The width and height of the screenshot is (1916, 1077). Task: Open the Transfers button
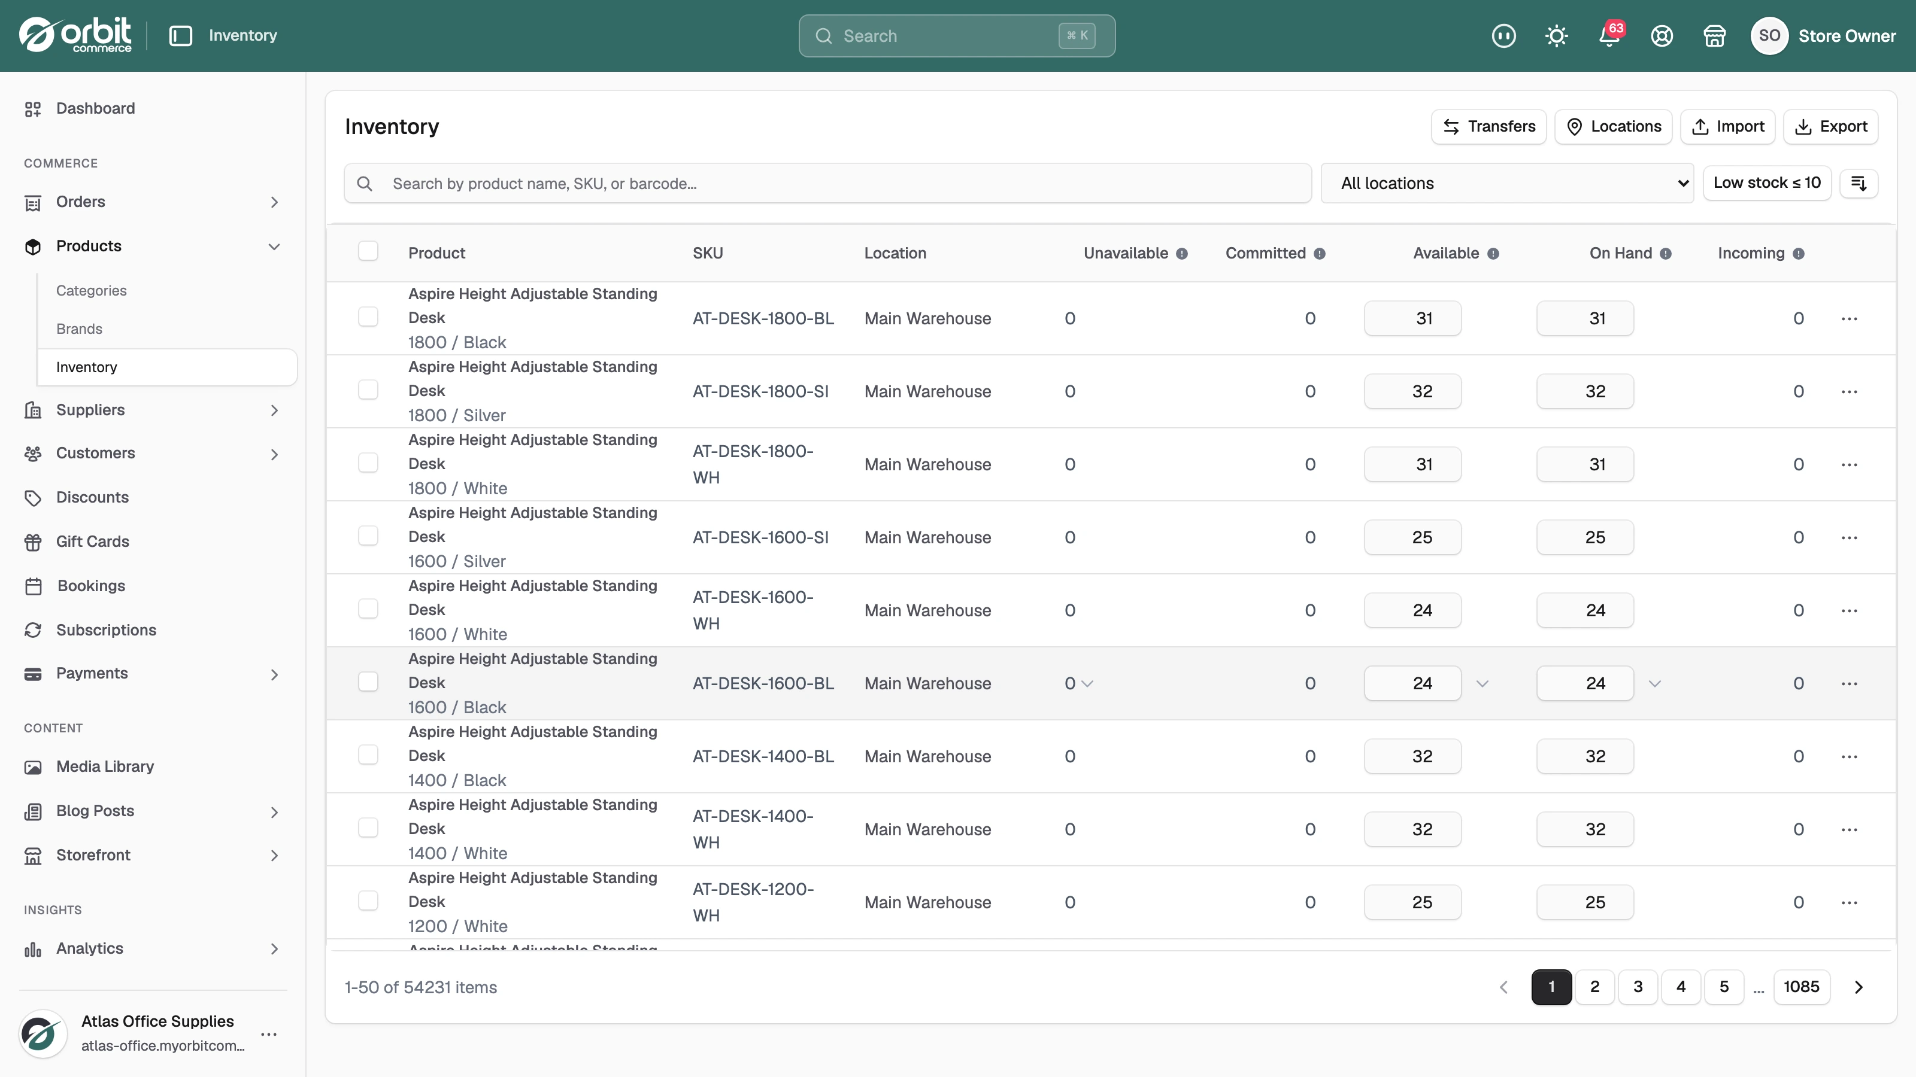coord(1488,126)
